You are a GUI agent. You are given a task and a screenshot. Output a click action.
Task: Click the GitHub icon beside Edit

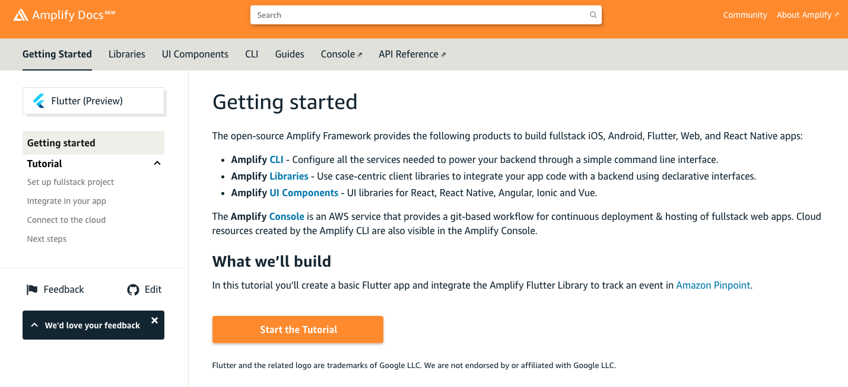pyautogui.click(x=132, y=289)
